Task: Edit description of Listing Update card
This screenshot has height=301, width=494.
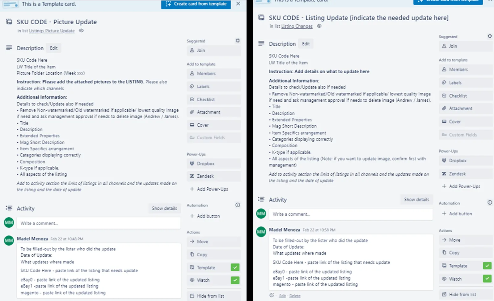Action: click(x=306, y=44)
